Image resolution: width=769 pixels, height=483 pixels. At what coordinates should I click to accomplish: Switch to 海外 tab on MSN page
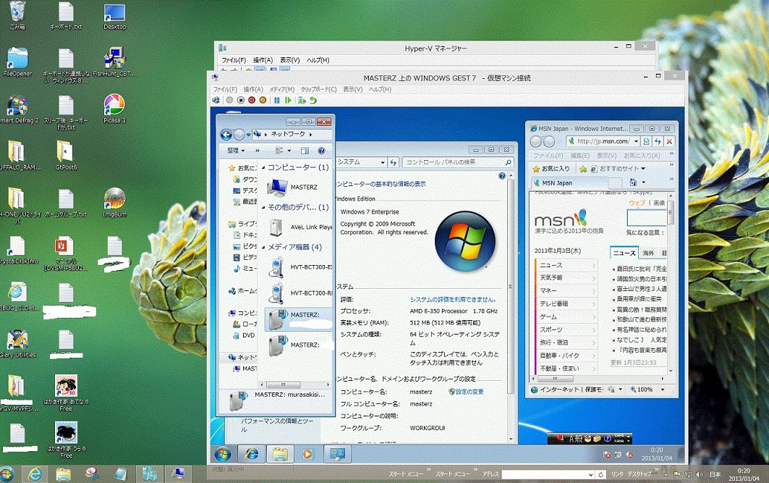(648, 253)
